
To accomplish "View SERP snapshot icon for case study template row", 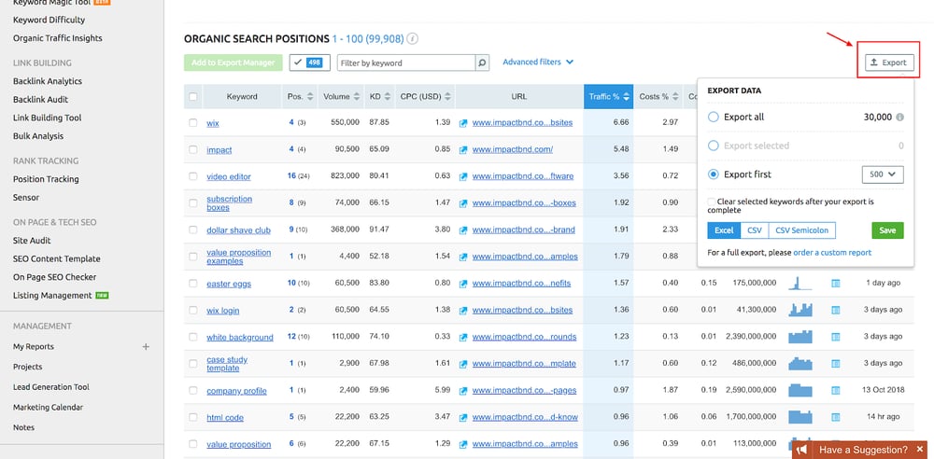I will click(836, 364).
